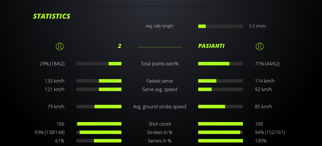Click Pasiahti's total points won bar

[x=220, y=64]
